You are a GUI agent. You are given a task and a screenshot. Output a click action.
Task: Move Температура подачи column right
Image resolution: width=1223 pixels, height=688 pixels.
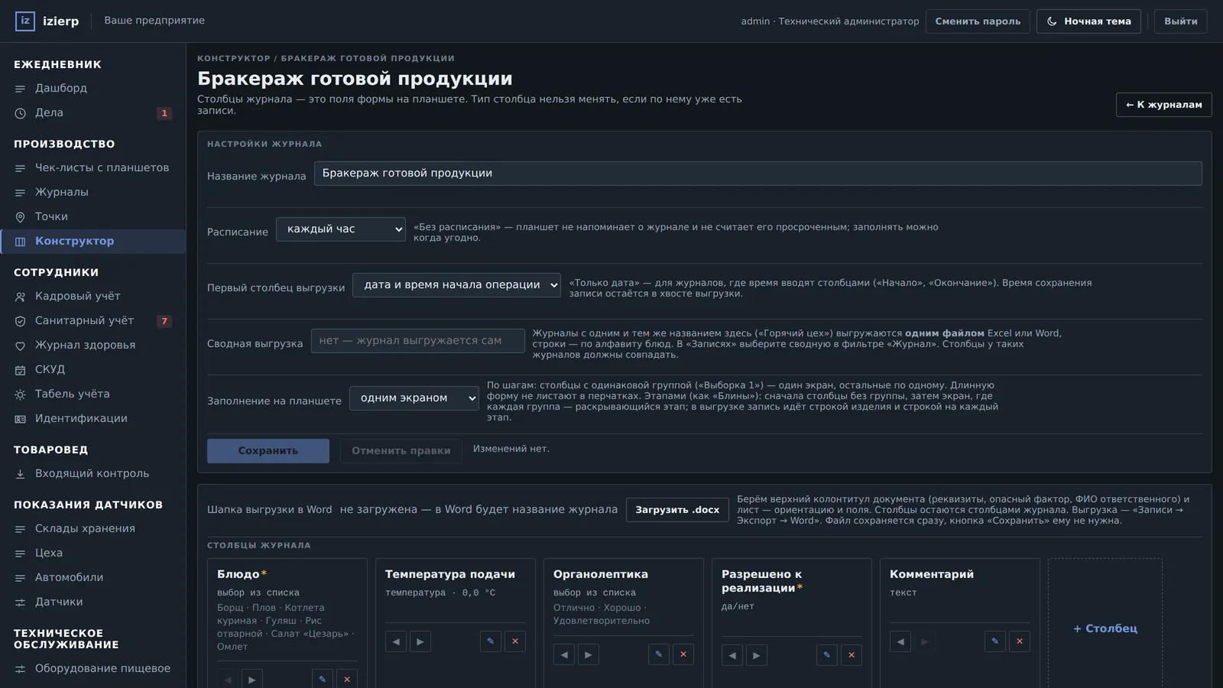point(420,641)
